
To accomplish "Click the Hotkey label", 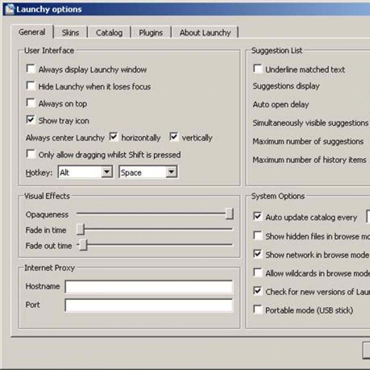I will pos(39,173).
